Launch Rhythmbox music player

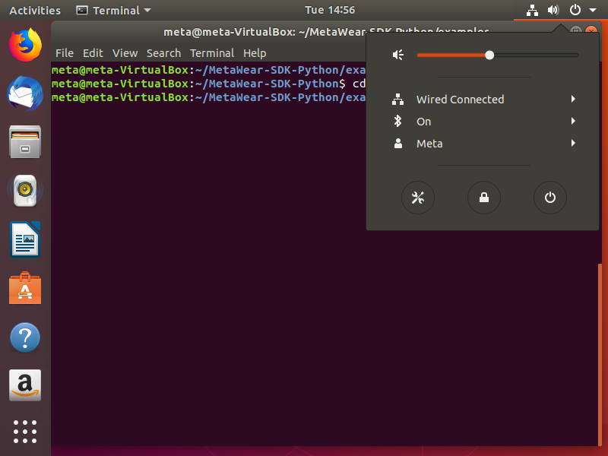[x=25, y=191]
